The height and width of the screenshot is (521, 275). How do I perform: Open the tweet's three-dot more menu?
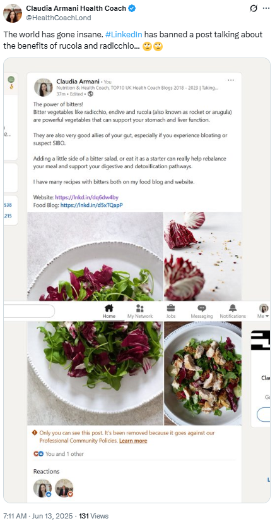click(266, 9)
